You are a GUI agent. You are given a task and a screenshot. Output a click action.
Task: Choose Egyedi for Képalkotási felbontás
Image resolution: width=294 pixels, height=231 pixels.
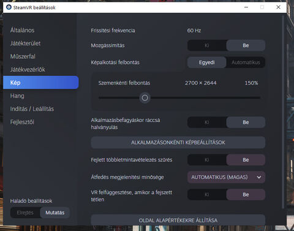(x=207, y=62)
